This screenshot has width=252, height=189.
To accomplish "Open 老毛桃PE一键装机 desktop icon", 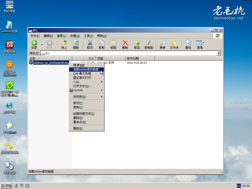I will point(9,89).
